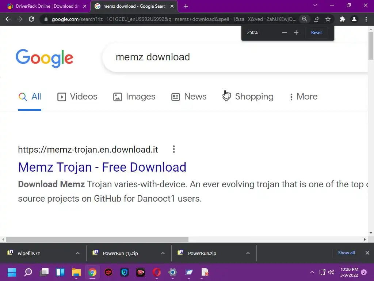This screenshot has height=281, width=374.
Task: Show all downloads
Action: click(346, 253)
